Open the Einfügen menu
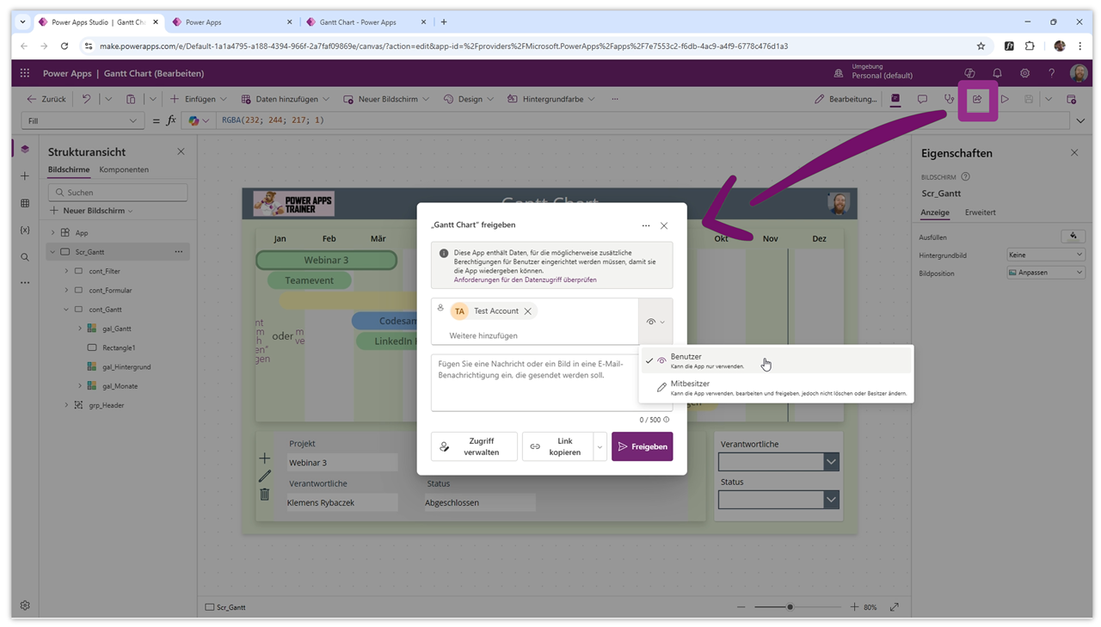 pyautogui.click(x=199, y=99)
